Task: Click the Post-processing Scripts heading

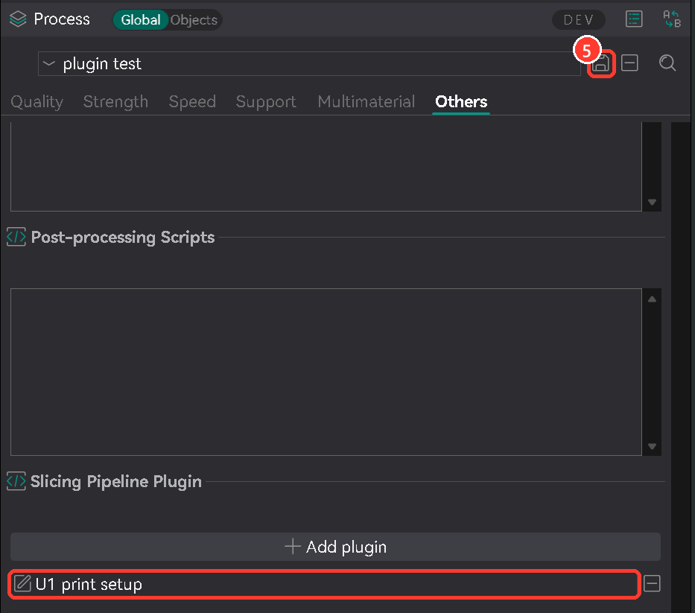Action: pos(123,237)
